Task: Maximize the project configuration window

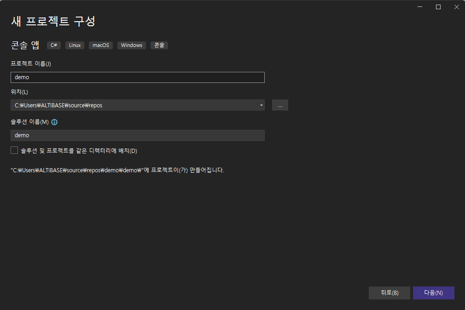Action: coord(438,6)
